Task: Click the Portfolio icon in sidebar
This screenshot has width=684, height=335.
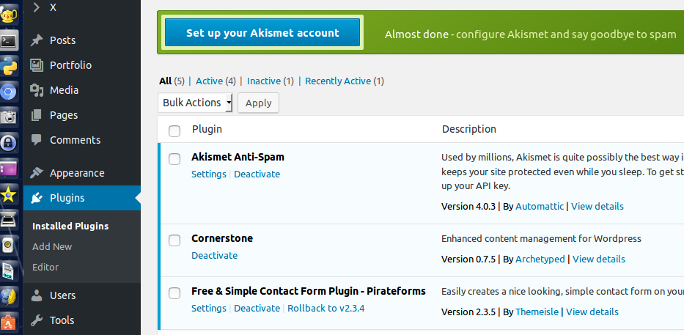Action: click(x=37, y=65)
